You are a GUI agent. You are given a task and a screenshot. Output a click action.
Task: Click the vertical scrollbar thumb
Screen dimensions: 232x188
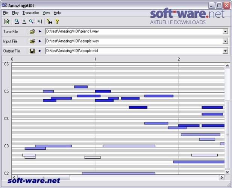coord(227,135)
